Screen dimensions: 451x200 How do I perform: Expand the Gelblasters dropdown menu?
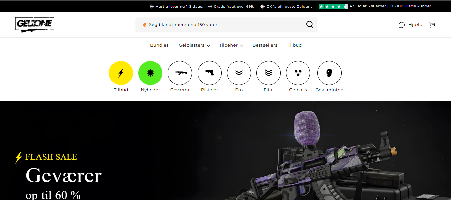click(194, 45)
